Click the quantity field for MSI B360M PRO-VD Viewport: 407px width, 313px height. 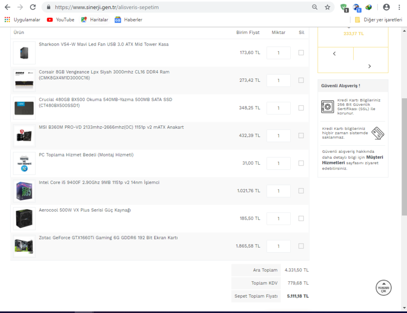(279, 136)
